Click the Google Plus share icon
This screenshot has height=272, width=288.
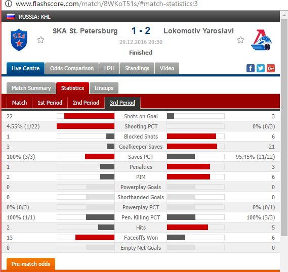(271, 68)
